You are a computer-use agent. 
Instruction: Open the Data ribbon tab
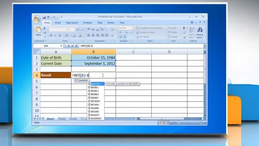[100, 23]
